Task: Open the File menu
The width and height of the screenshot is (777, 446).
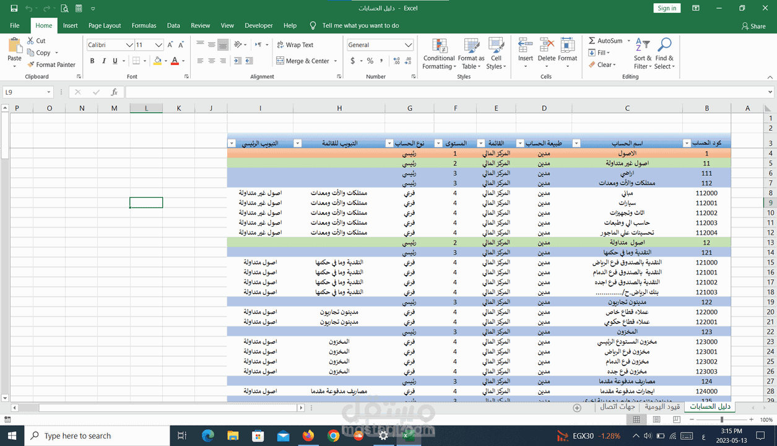Action: [15, 25]
